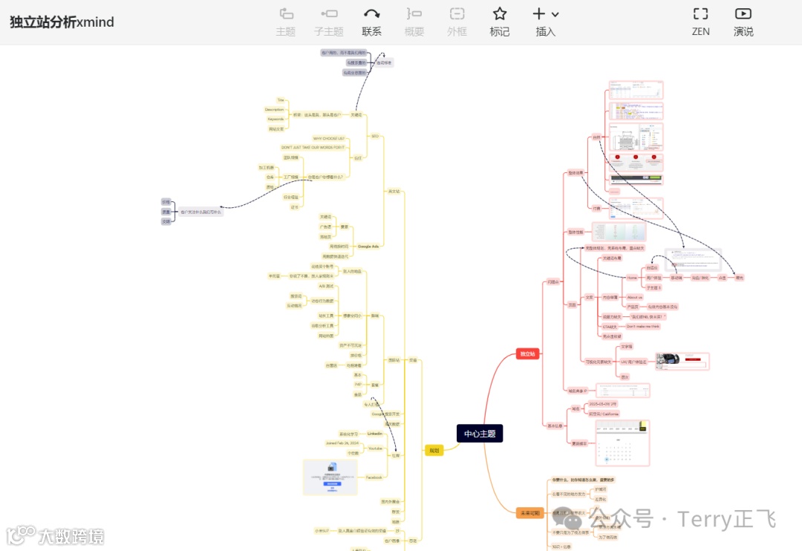Screen dimensions: 802x551
Task: Click the 概要 summary tool
Action: 414,14
